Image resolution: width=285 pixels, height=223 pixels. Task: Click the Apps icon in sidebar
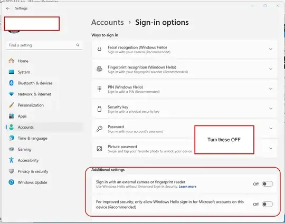[11, 116]
